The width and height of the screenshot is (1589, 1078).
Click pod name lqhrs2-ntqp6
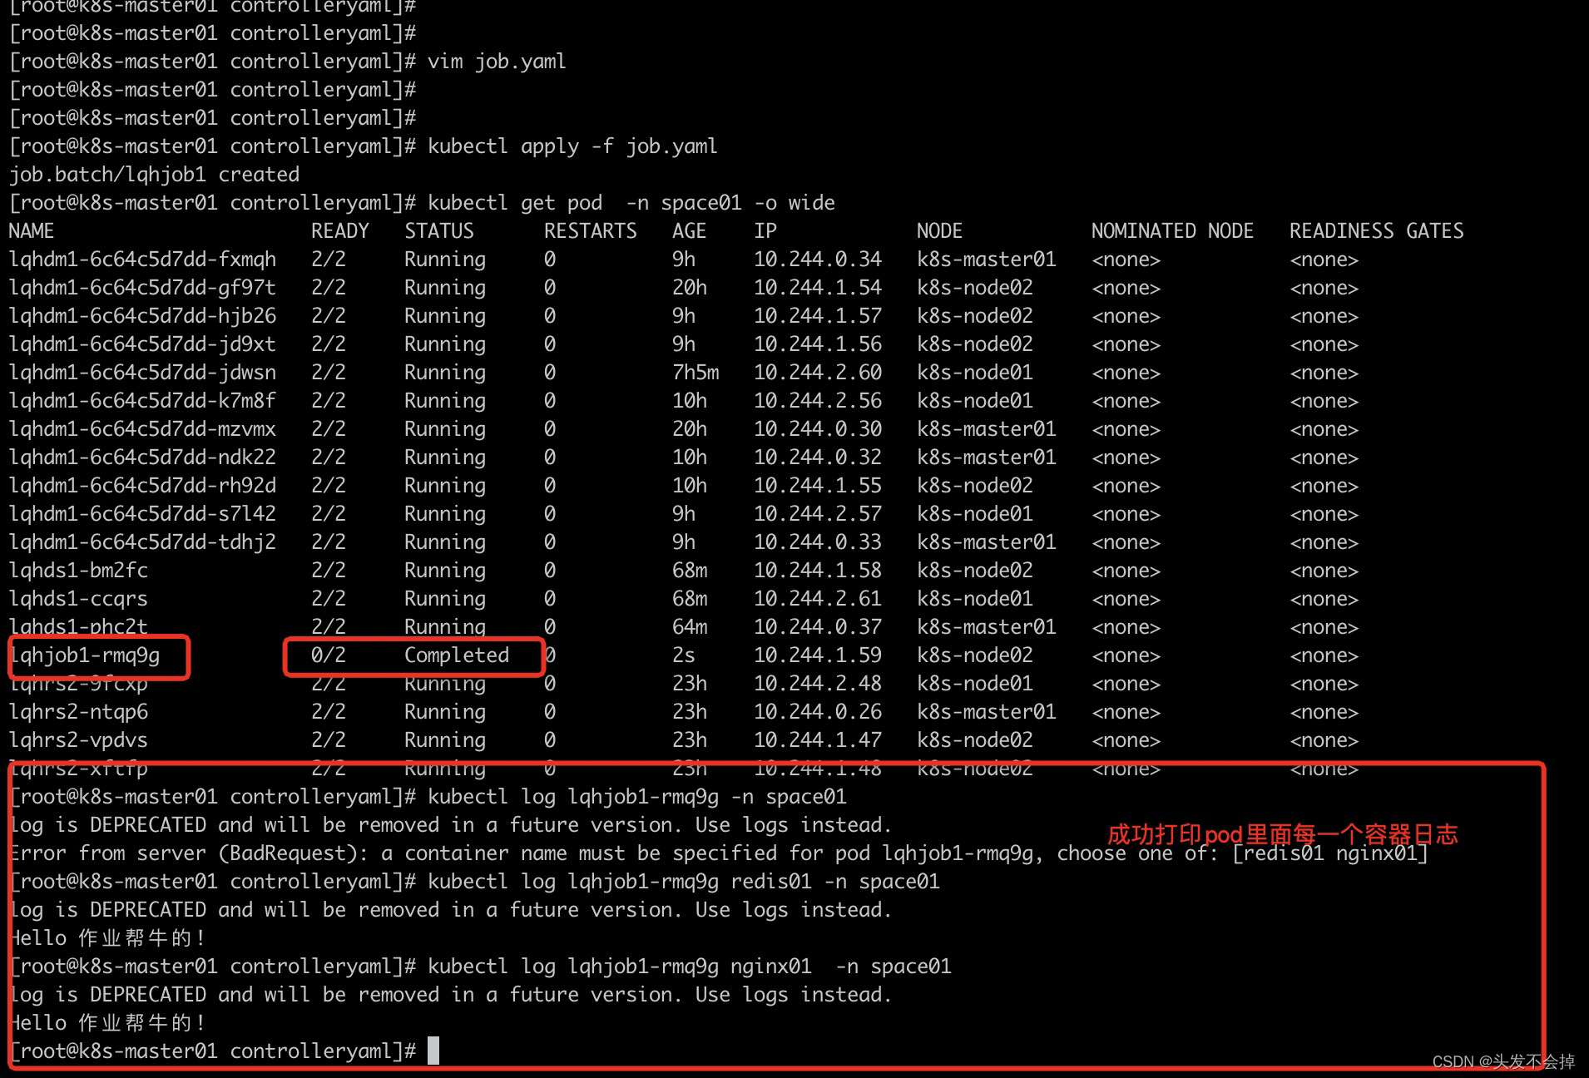click(x=78, y=712)
